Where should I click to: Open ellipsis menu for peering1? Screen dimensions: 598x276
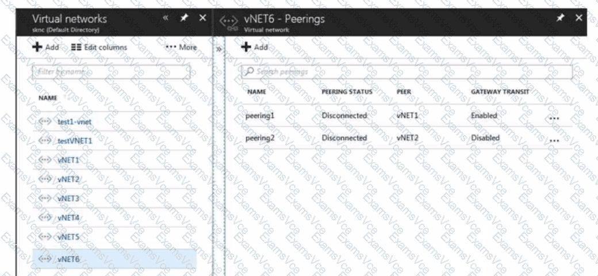click(554, 117)
